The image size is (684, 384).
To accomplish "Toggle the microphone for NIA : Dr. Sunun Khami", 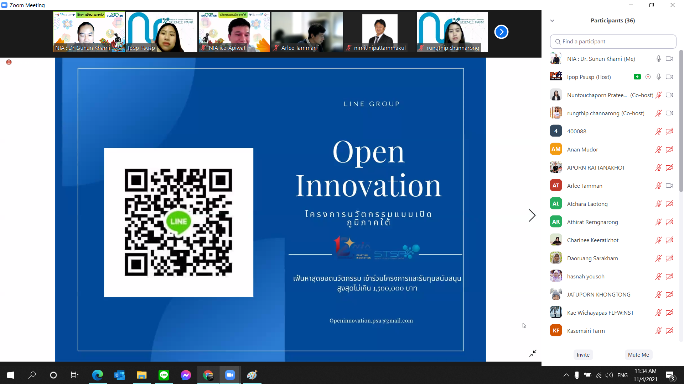I will [x=658, y=59].
